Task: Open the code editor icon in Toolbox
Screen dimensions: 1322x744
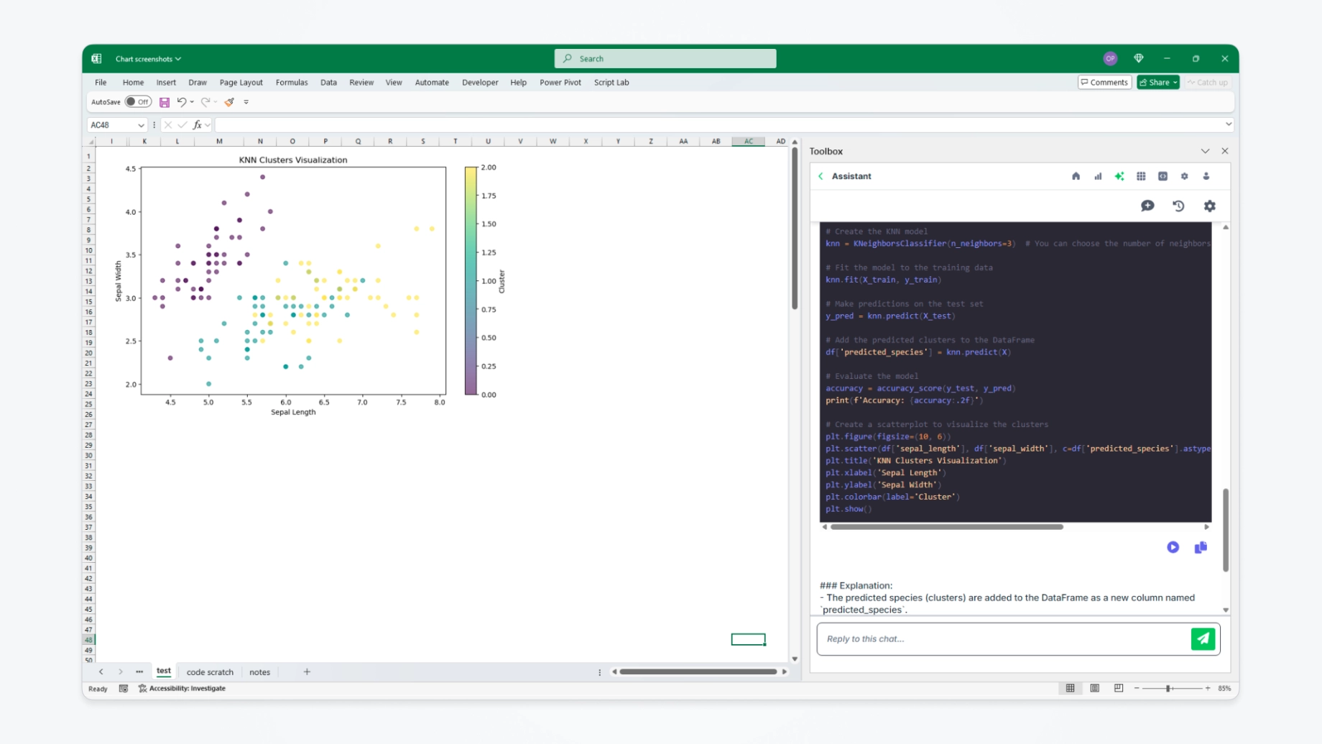Action: 1162,176
